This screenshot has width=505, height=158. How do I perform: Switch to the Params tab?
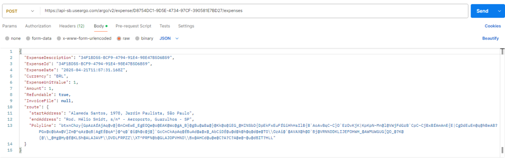point(10,26)
